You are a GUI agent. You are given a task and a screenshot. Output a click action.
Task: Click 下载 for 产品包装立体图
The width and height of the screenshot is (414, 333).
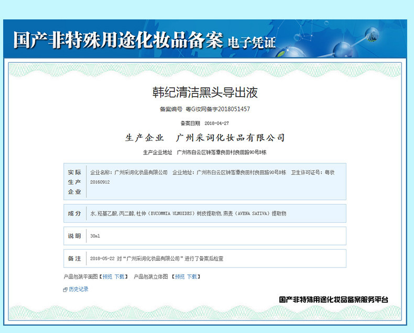192,276
